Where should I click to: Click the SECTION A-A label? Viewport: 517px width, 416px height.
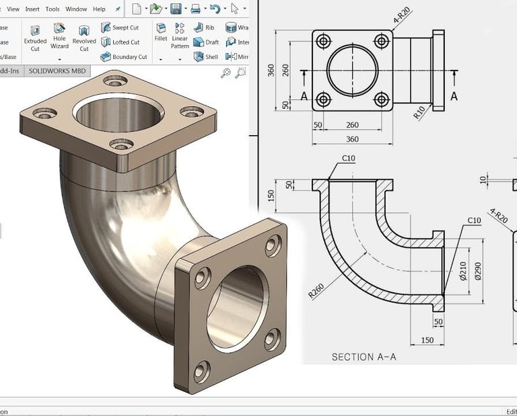pyautogui.click(x=364, y=357)
